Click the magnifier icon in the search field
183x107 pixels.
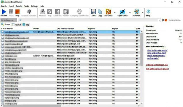20,20
